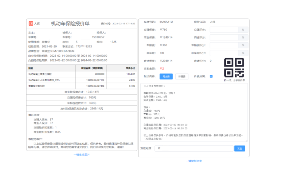Click the 初登日期 2021-03-20 value

click(x=49, y=46)
